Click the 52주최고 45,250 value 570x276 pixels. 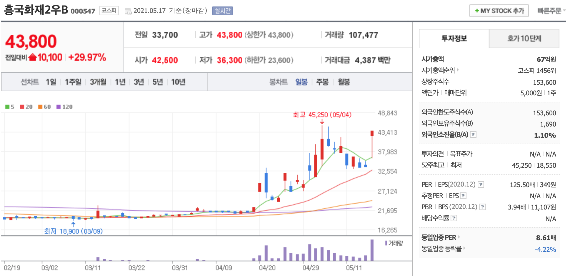tap(522, 165)
